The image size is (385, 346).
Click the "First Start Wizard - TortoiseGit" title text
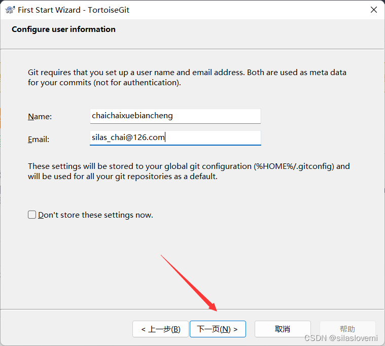(x=74, y=10)
